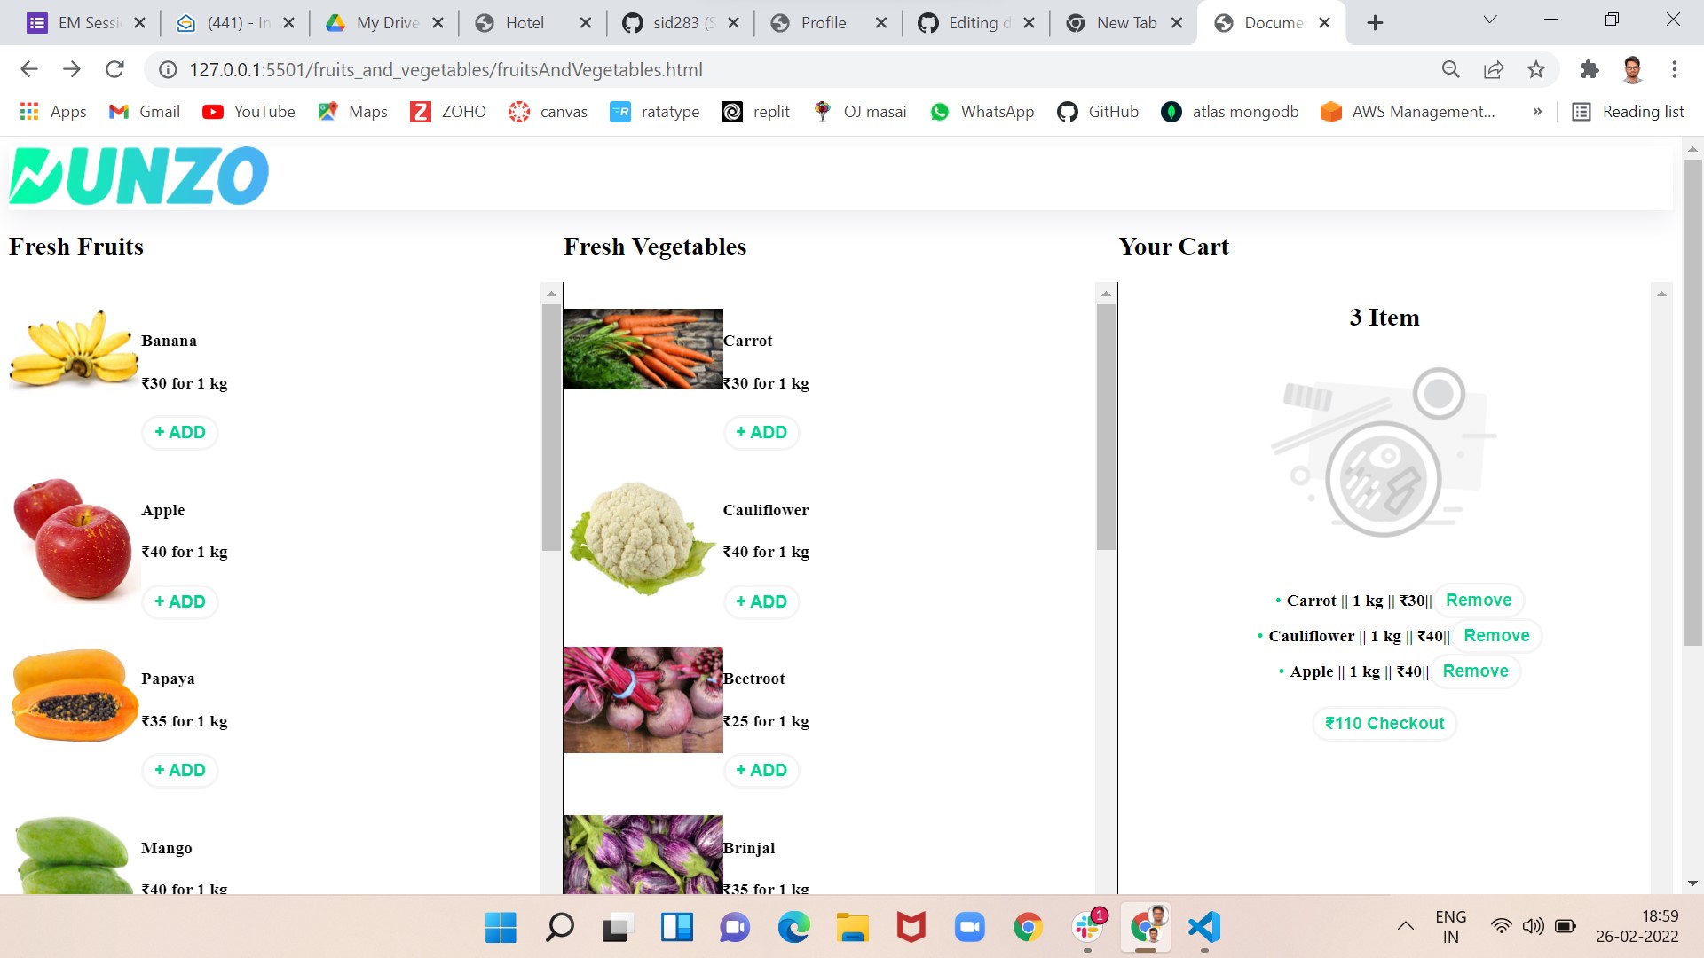Viewport: 1704px width, 958px height.
Task: Click the share page icon
Action: pos(1494,69)
